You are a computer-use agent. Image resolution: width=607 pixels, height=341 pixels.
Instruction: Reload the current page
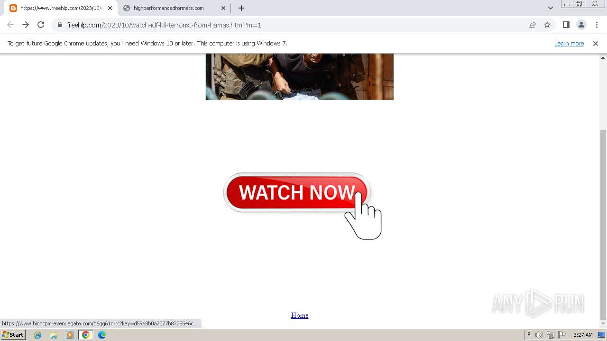click(x=41, y=25)
